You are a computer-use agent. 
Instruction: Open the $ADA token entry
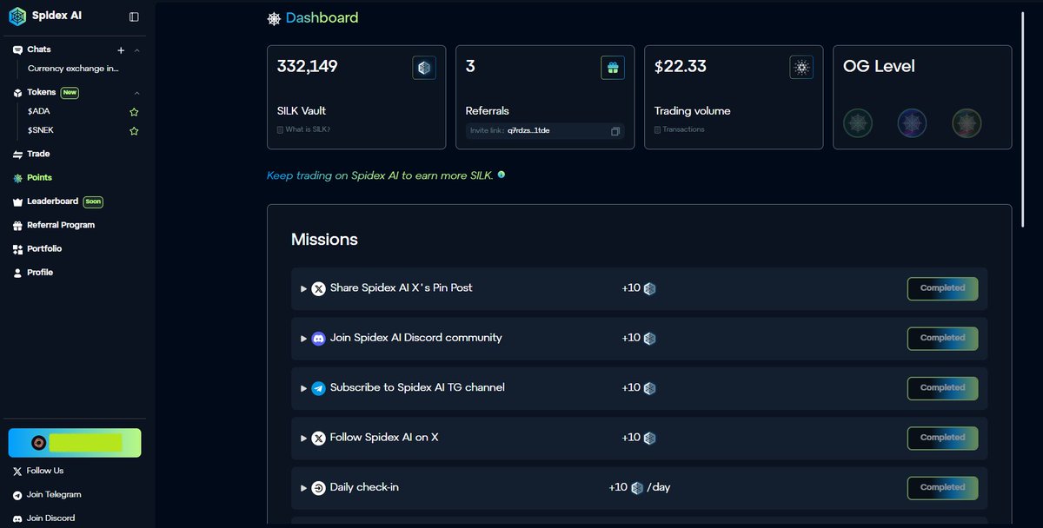tap(39, 112)
